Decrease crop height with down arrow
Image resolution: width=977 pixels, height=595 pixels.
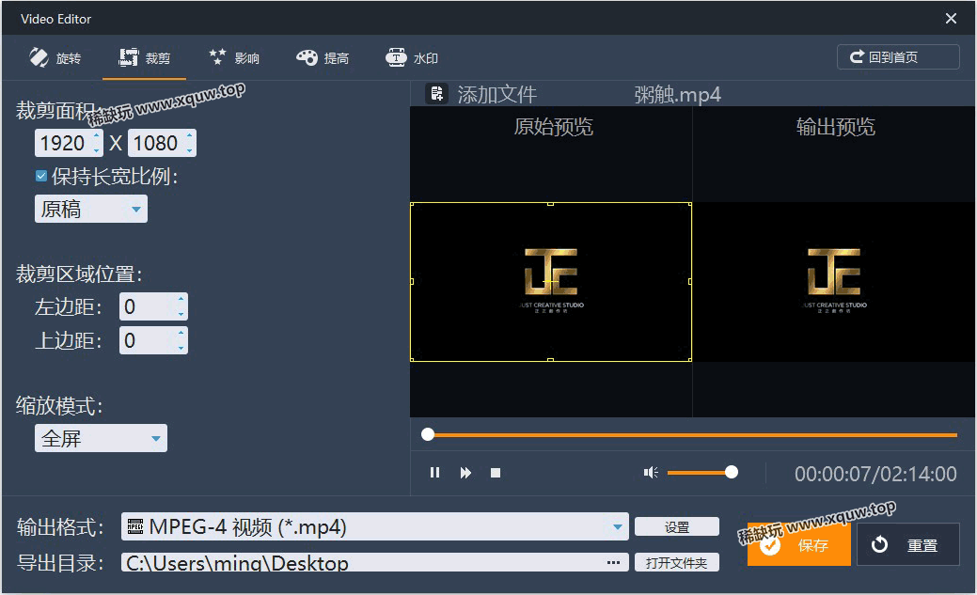click(x=190, y=150)
